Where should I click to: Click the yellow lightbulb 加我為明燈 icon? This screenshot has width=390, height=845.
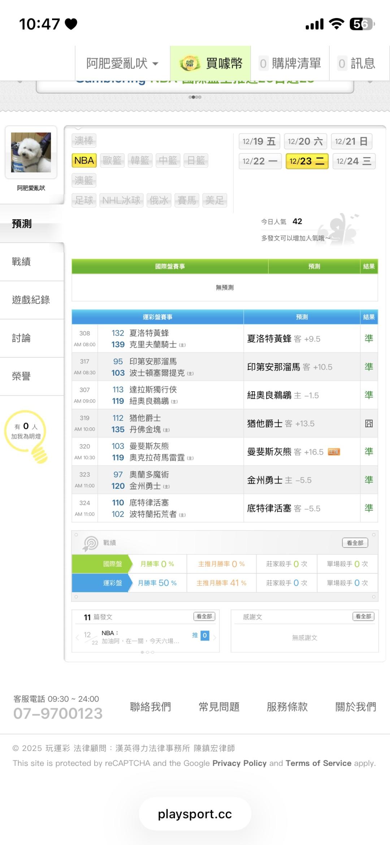click(x=27, y=436)
